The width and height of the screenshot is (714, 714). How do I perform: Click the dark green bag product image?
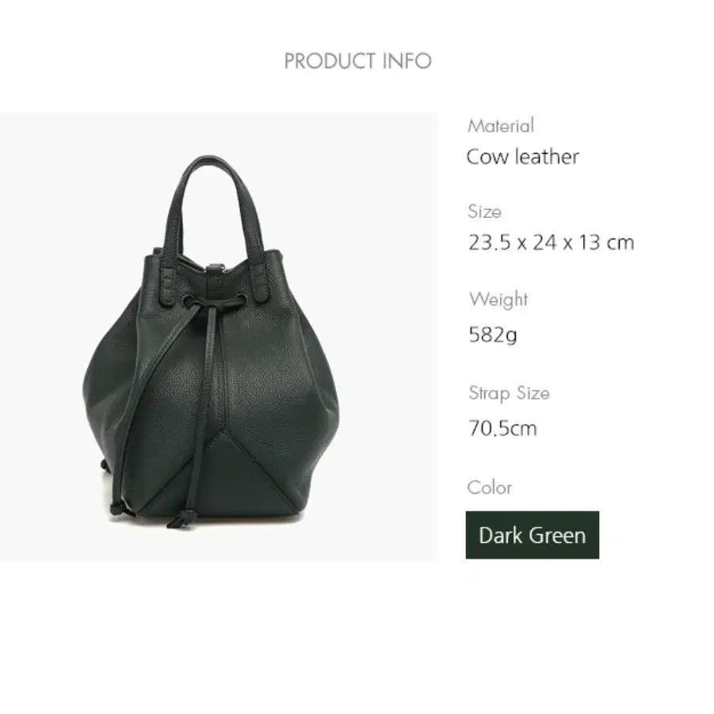[218, 337]
